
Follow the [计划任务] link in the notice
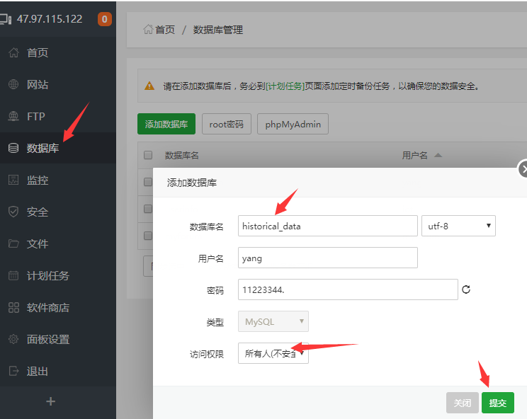pyautogui.click(x=285, y=86)
